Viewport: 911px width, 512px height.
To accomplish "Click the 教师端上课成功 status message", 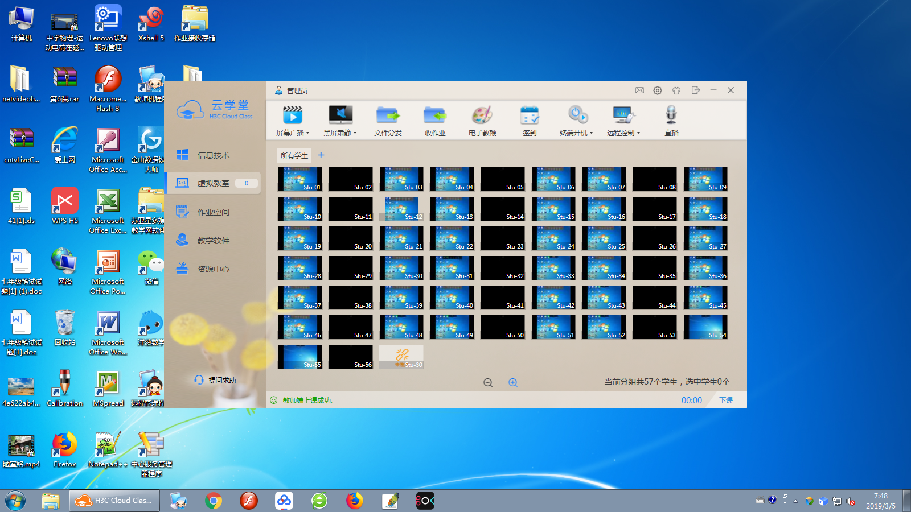I will click(308, 400).
